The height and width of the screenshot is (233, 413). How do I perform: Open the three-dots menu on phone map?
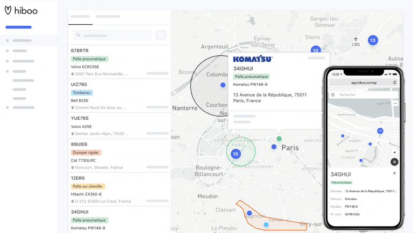[x=395, y=104]
